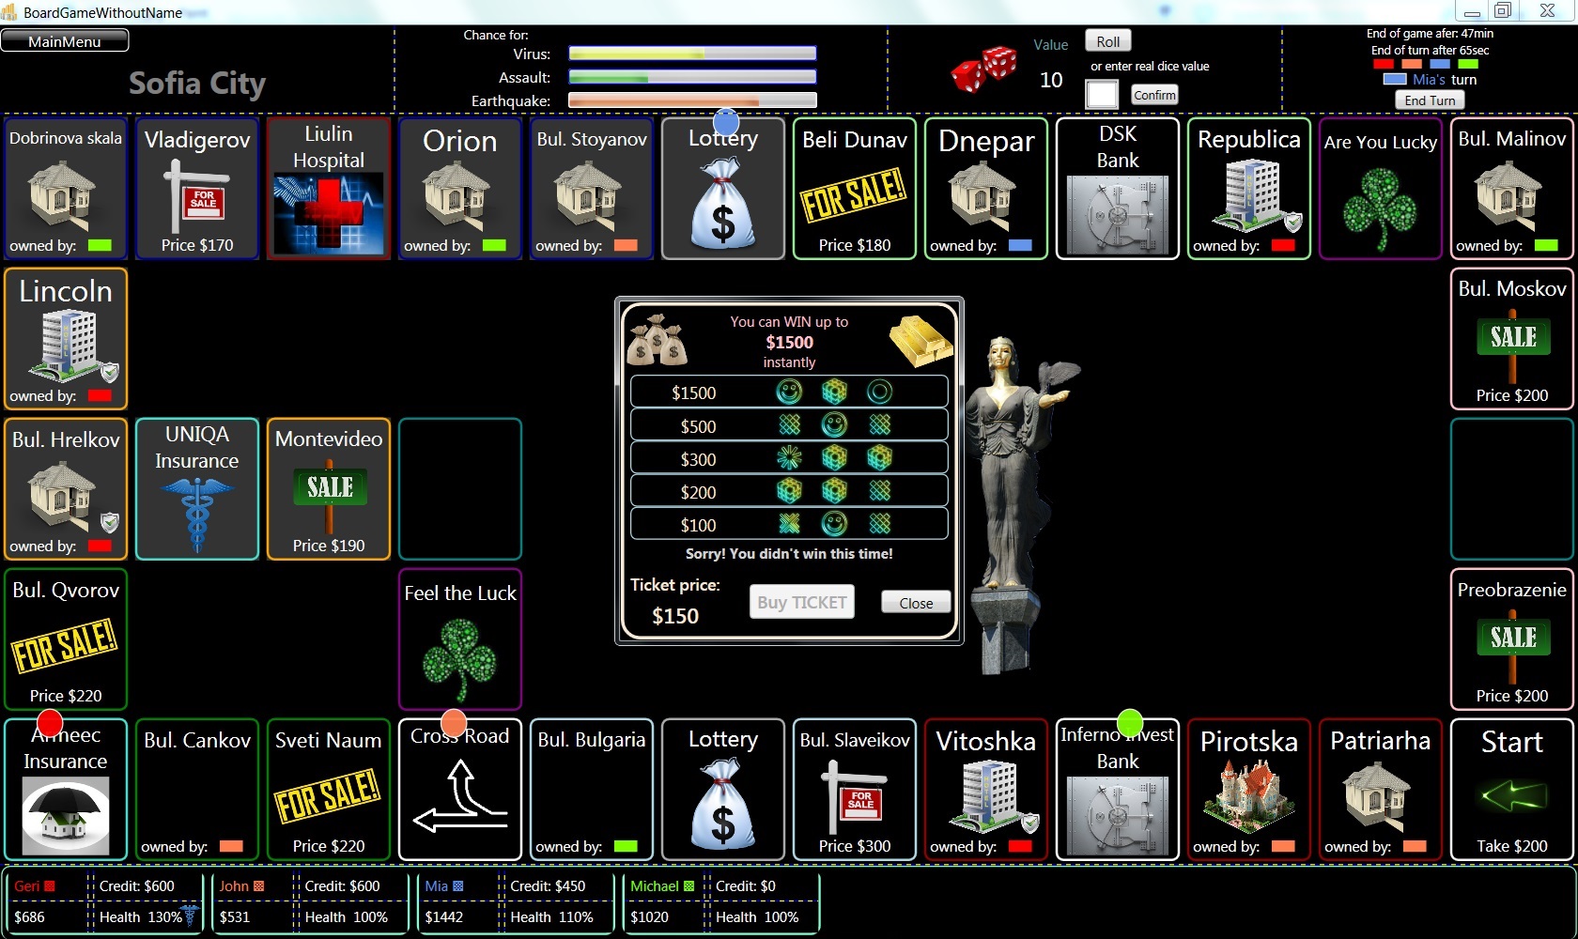
Task: Click the orange player token on Cross Road
Action: [454, 723]
